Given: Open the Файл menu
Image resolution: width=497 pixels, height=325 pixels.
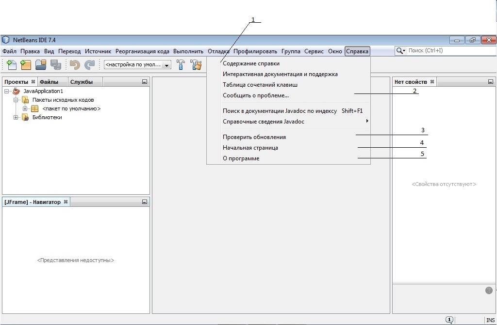Looking at the screenshot, I should 10,51.
